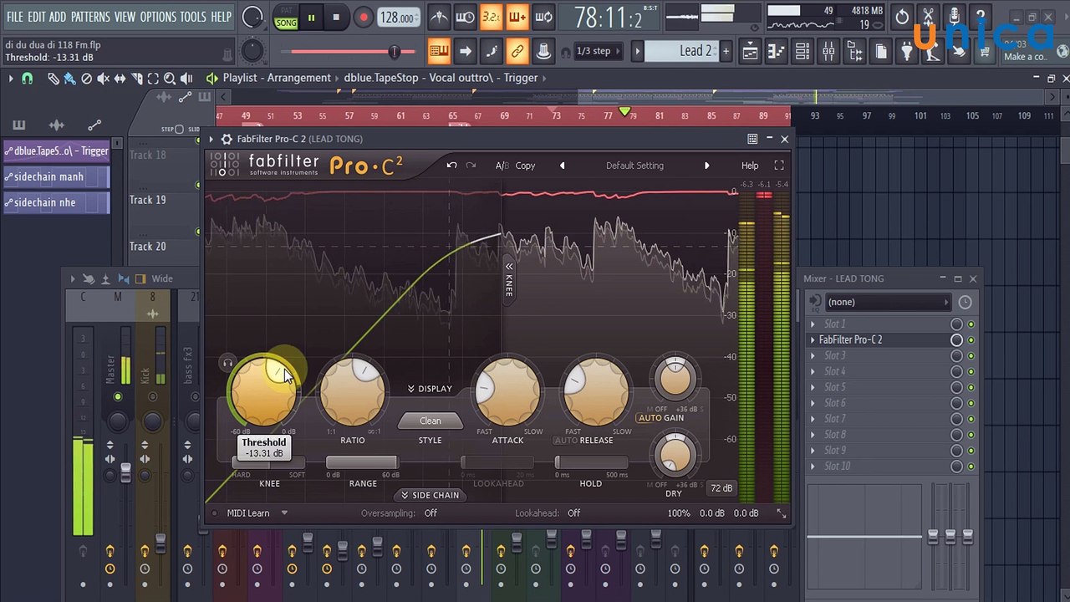The image size is (1070, 602).
Task: Toggle the orange link-knob chain icon
Action: coord(517,51)
